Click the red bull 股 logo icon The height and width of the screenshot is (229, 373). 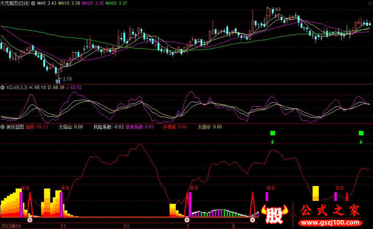click(276, 214)
